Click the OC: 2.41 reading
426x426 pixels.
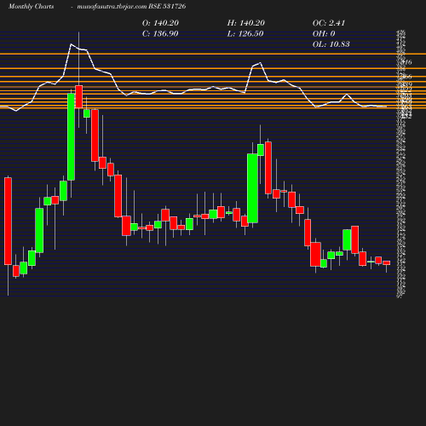(x=329, y=23)
